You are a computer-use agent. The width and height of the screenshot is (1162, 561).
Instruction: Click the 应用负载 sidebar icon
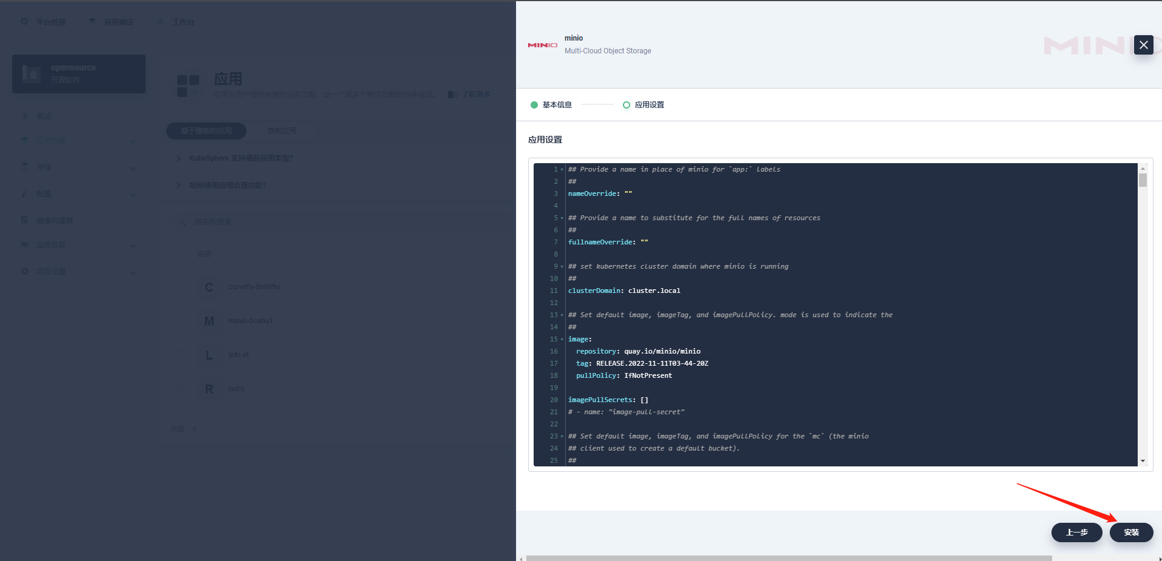(x=25, y=140)
